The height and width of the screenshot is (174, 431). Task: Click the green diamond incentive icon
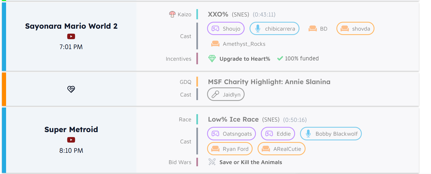212,59
